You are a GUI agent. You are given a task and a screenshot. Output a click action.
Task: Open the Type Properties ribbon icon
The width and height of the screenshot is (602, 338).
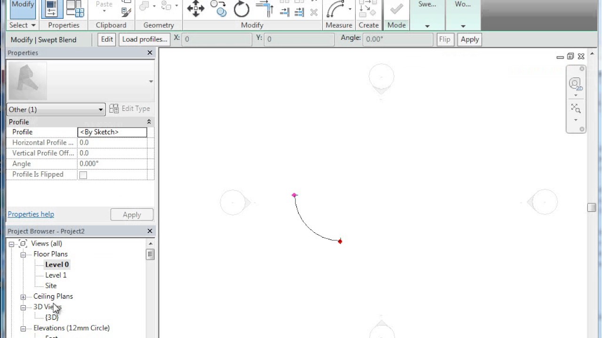tap(75, 8)
